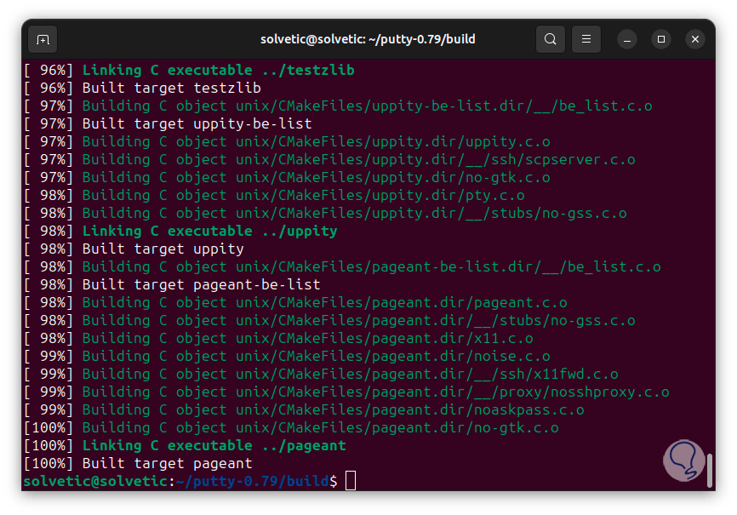Click the line "Linking C executable ../testzlib"
The height and width of the screenshot is (515, 737).
(190, 70)
